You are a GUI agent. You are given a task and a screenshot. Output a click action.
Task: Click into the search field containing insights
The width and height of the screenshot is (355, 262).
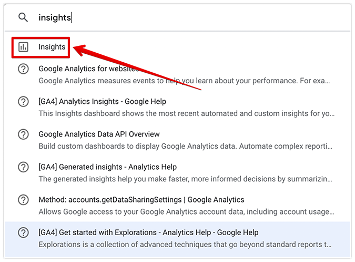(x=178, y=18)
